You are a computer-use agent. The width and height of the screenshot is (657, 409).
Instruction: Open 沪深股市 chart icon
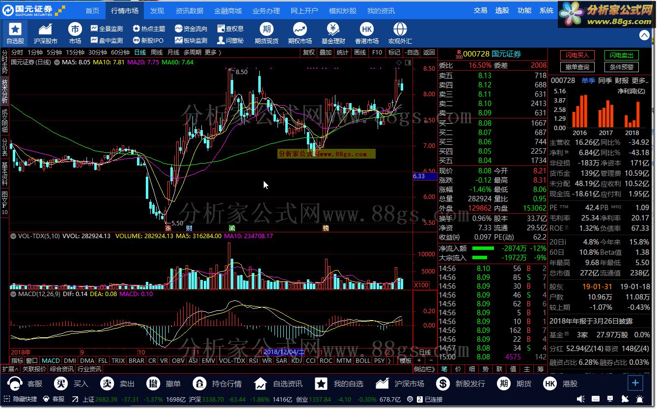point(45,29)
